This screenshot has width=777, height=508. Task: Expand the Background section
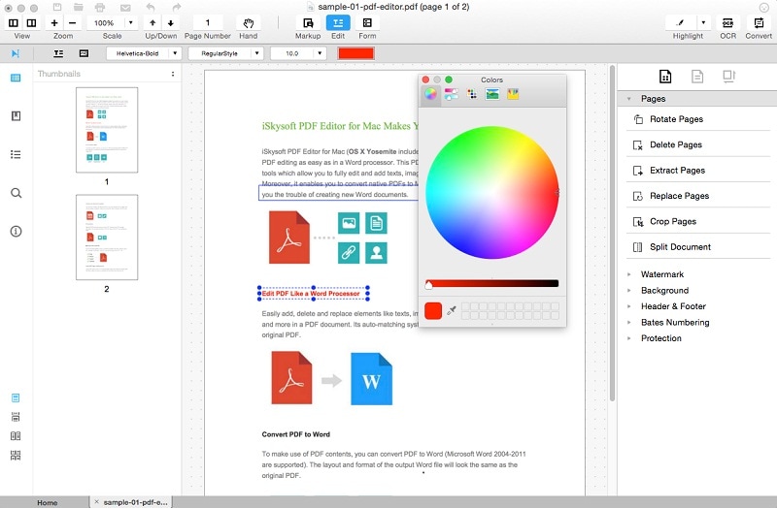pyautogui.click(x=629, y=291)
